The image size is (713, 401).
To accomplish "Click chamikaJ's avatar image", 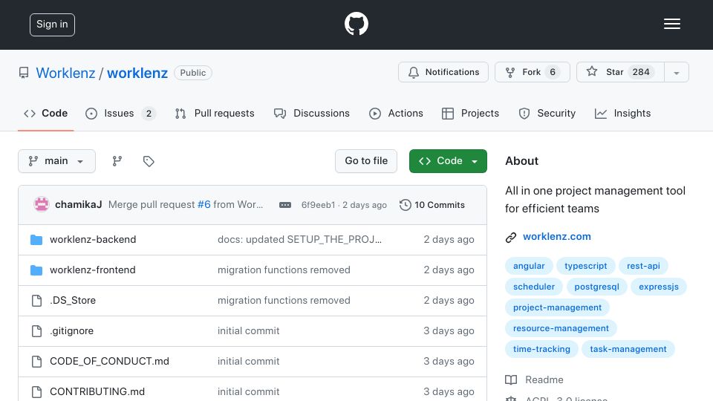I will click(42, 205).
